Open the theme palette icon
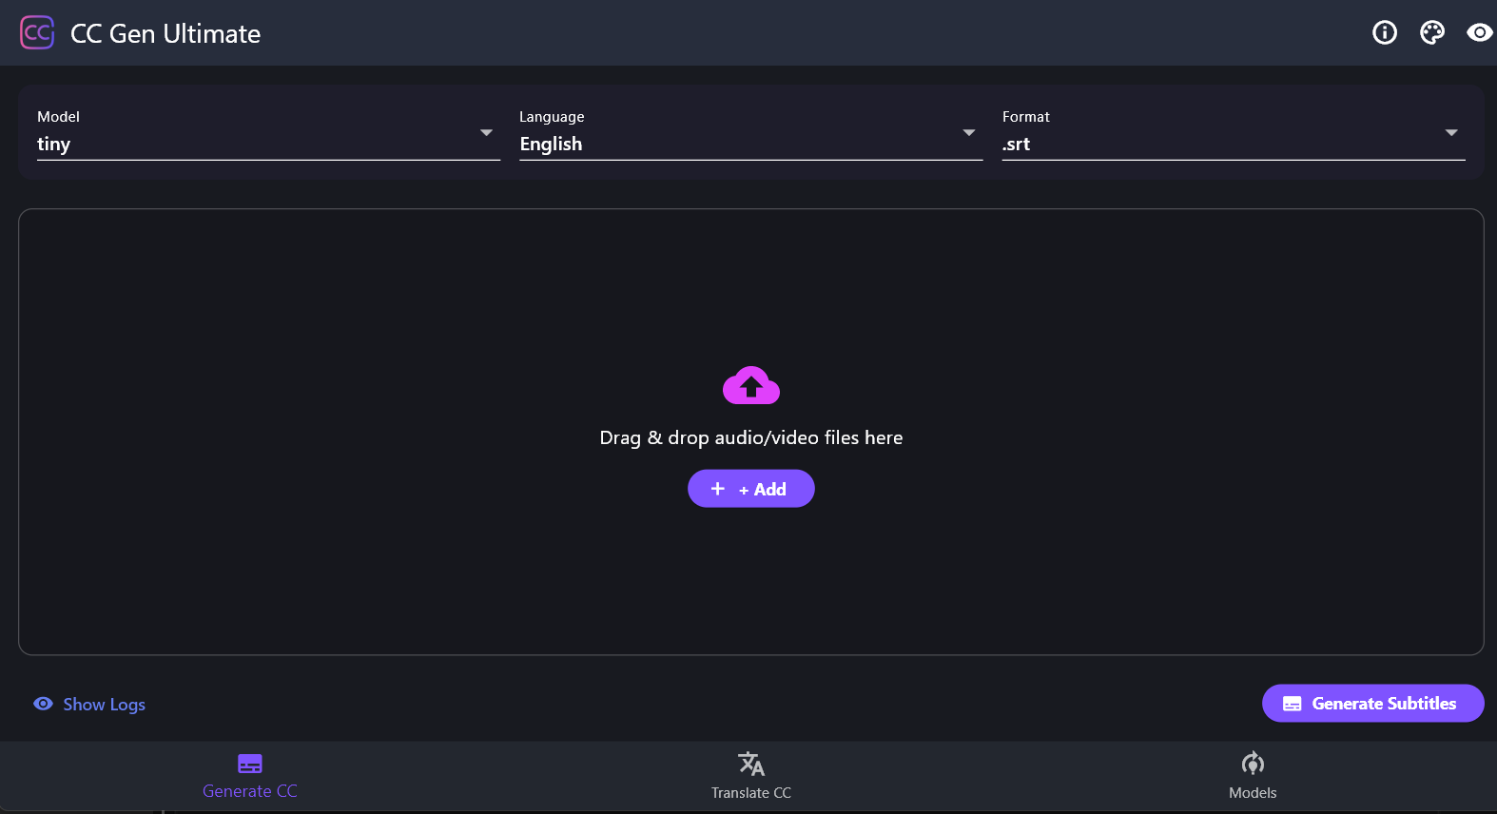 1432,33
